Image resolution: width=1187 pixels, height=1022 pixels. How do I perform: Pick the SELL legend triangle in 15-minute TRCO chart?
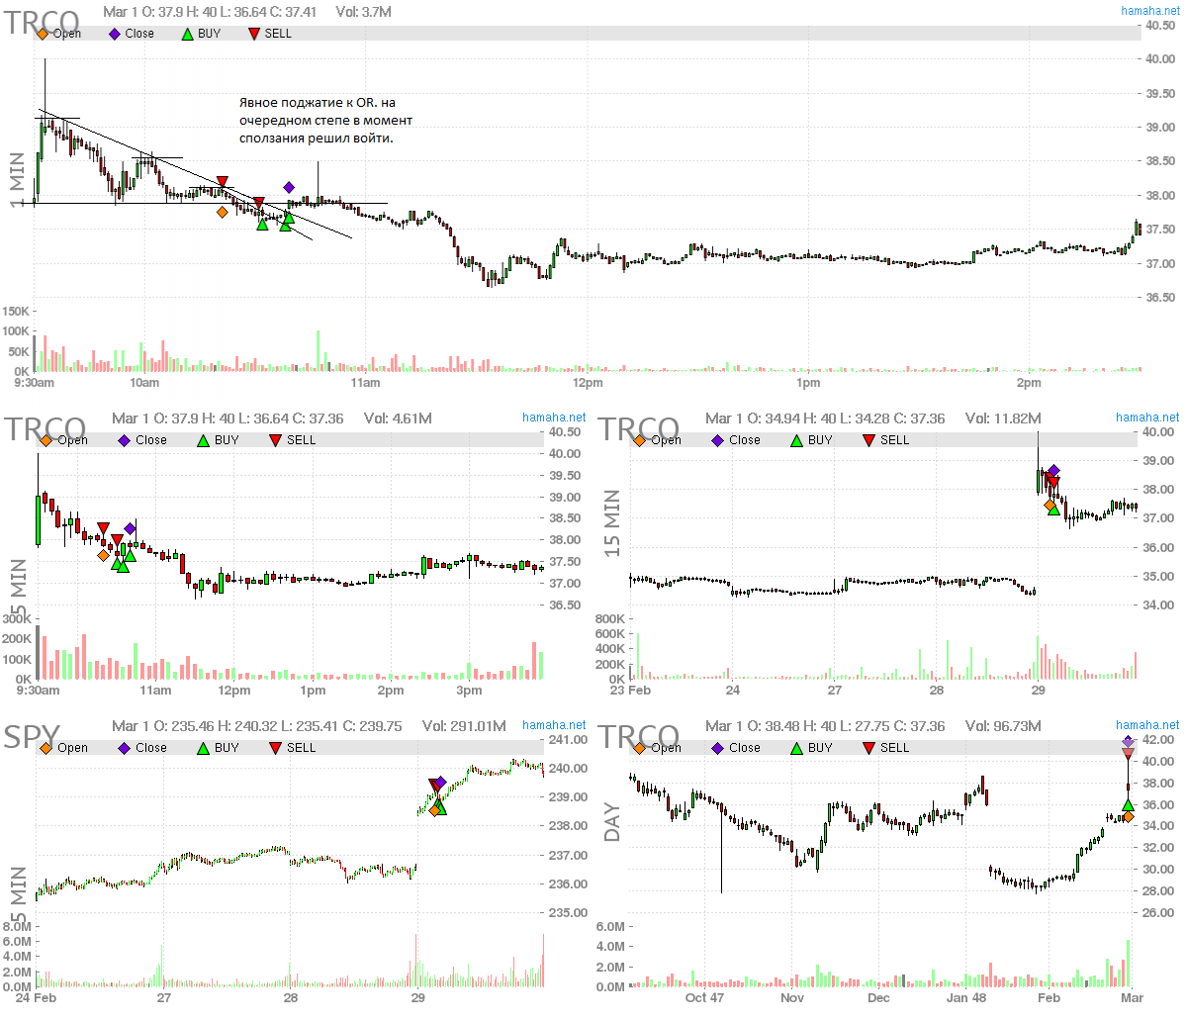click(x=869, y=440)
